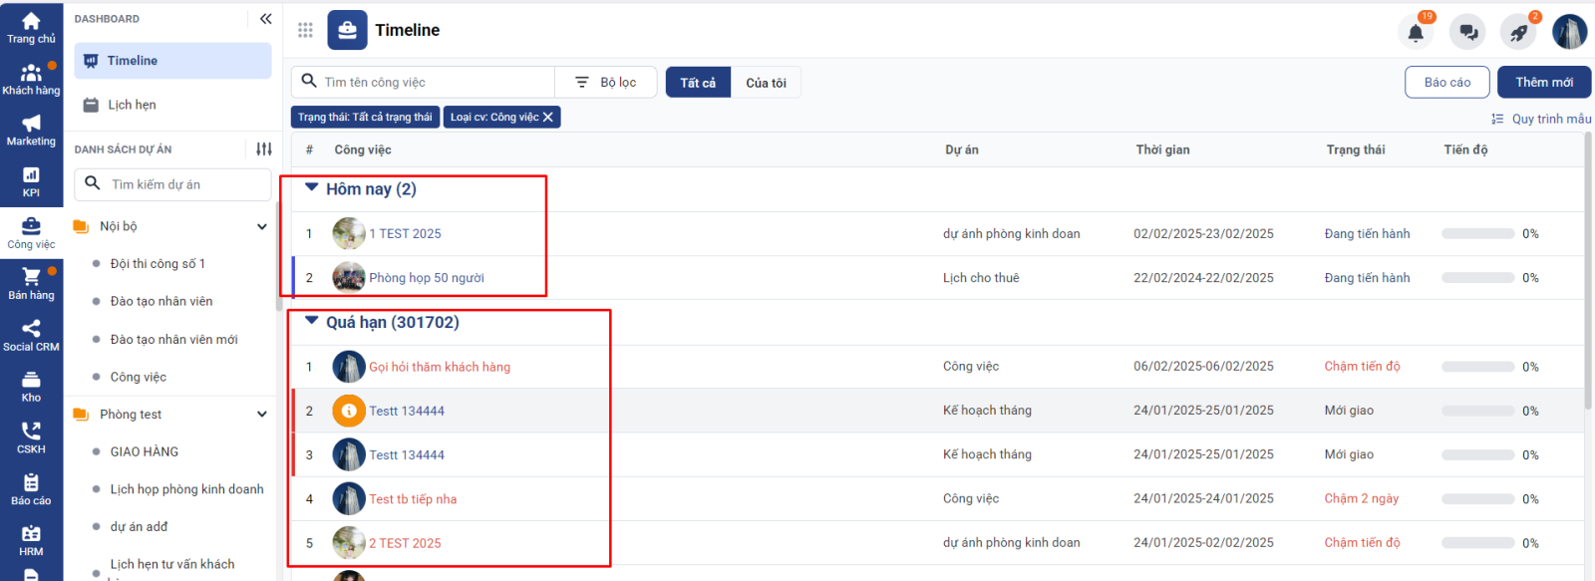This screenshot has width=1595, height=581.
Task: Open the notifications bell icon
Action: [x=1416, y=32]
